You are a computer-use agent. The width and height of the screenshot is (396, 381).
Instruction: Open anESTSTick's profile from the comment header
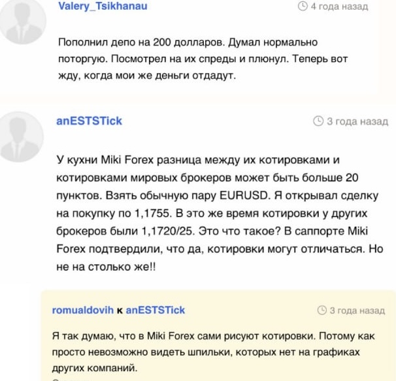(89, 121)
